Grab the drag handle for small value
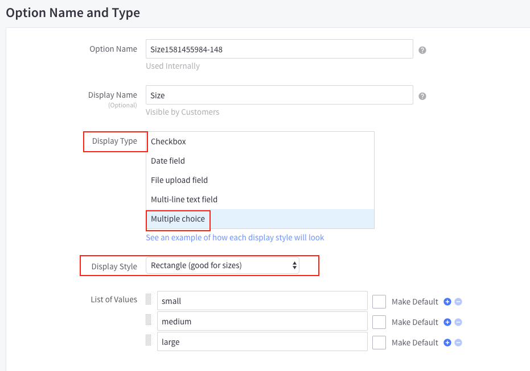530x371 pixels. tap(149, 299)
